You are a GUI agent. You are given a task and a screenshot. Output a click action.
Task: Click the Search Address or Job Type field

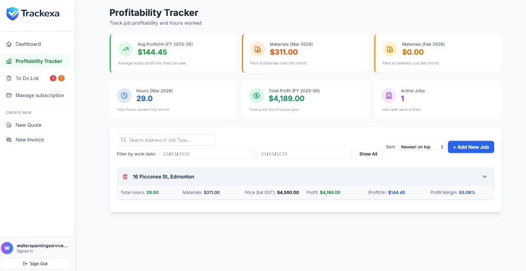(166, 140)
